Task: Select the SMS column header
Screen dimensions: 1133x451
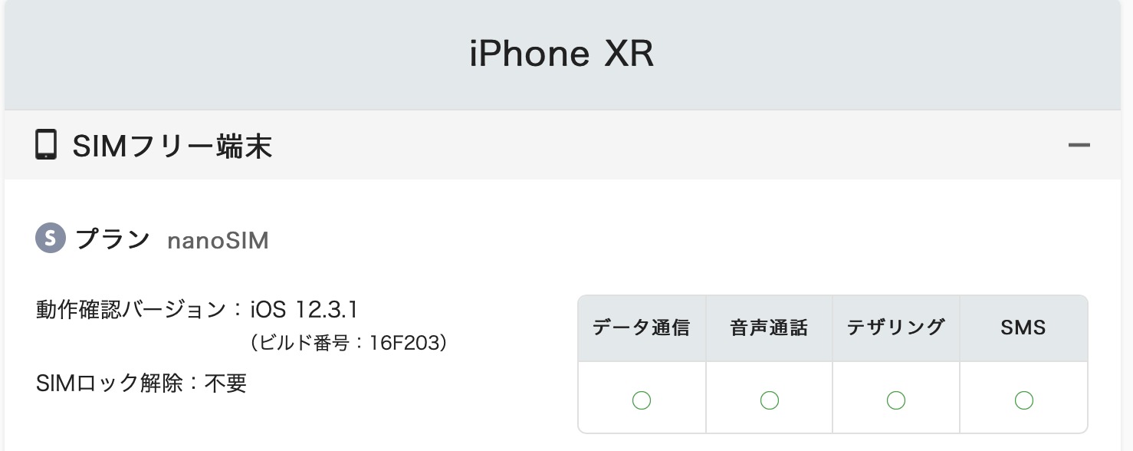Action: pos(1023,328)
